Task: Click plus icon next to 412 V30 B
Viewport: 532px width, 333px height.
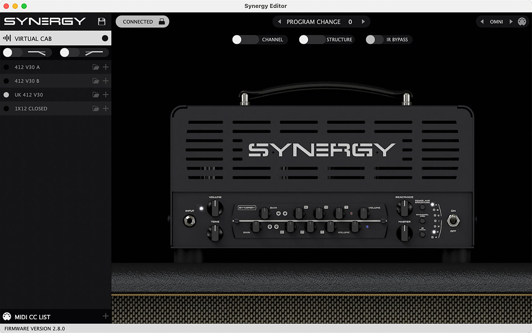Action: pyautogui.click(x=106, y=81)
